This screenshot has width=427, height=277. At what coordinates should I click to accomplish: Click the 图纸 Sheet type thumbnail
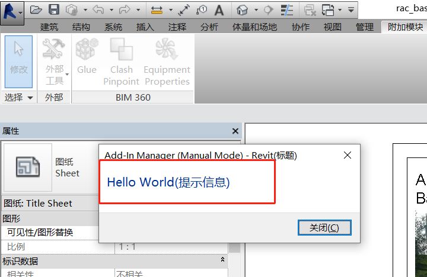pyautogui.click(x=28, y=167)
